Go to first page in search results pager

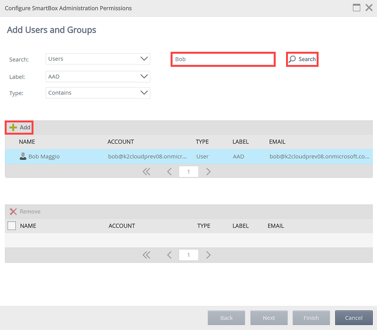[146, 172]
